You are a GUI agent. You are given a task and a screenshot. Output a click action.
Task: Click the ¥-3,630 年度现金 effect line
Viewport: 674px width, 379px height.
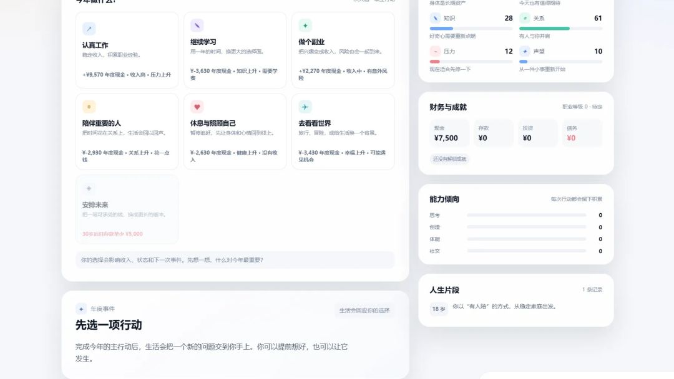pos(234,74)
